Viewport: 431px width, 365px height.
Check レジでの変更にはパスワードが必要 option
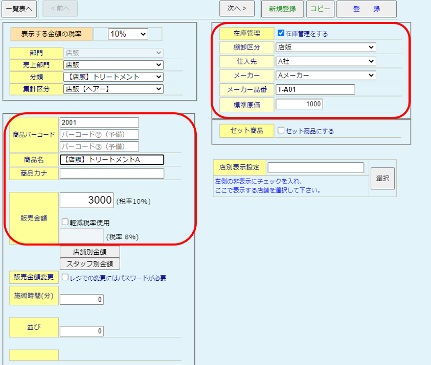point(65,278)
